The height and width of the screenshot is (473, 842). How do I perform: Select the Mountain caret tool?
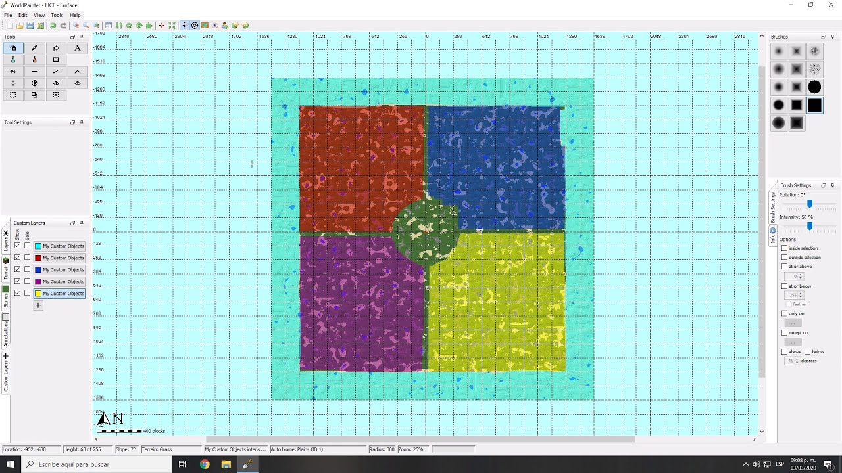coord(77,72)
